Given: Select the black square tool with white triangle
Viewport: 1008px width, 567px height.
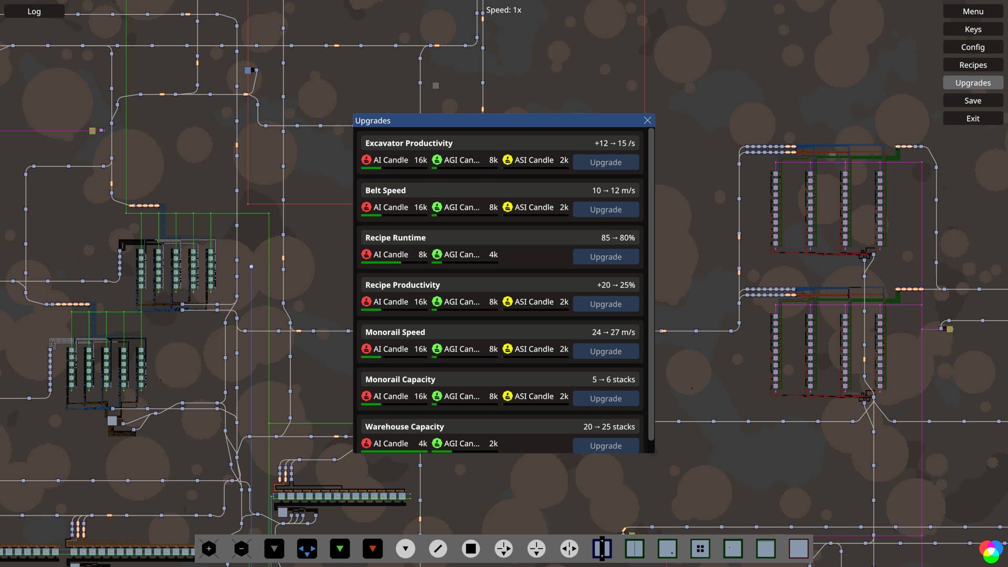Looking at the screenshot, I should click(274, 549).
